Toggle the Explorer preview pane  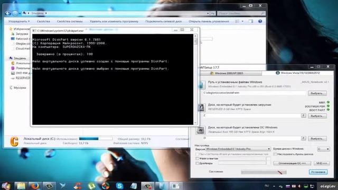coord(251,21)
